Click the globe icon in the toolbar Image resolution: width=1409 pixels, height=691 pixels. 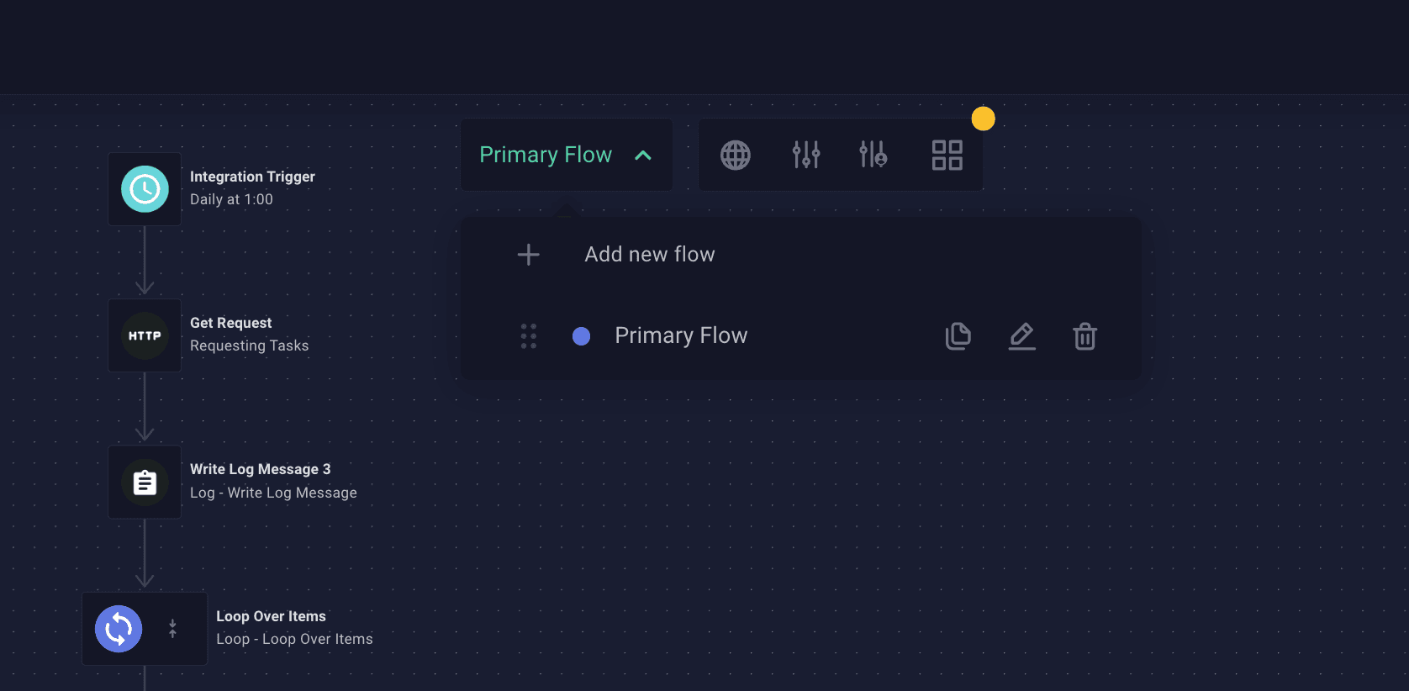736,156
